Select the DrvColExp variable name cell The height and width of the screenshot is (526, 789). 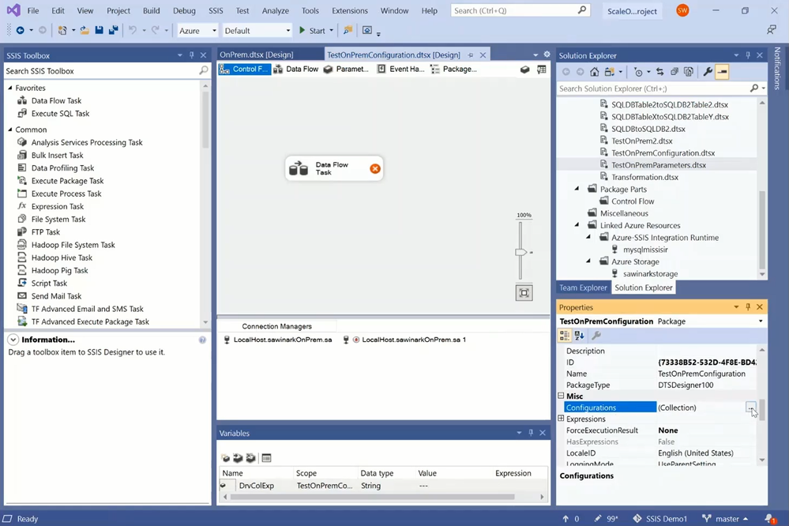(256, 486)
